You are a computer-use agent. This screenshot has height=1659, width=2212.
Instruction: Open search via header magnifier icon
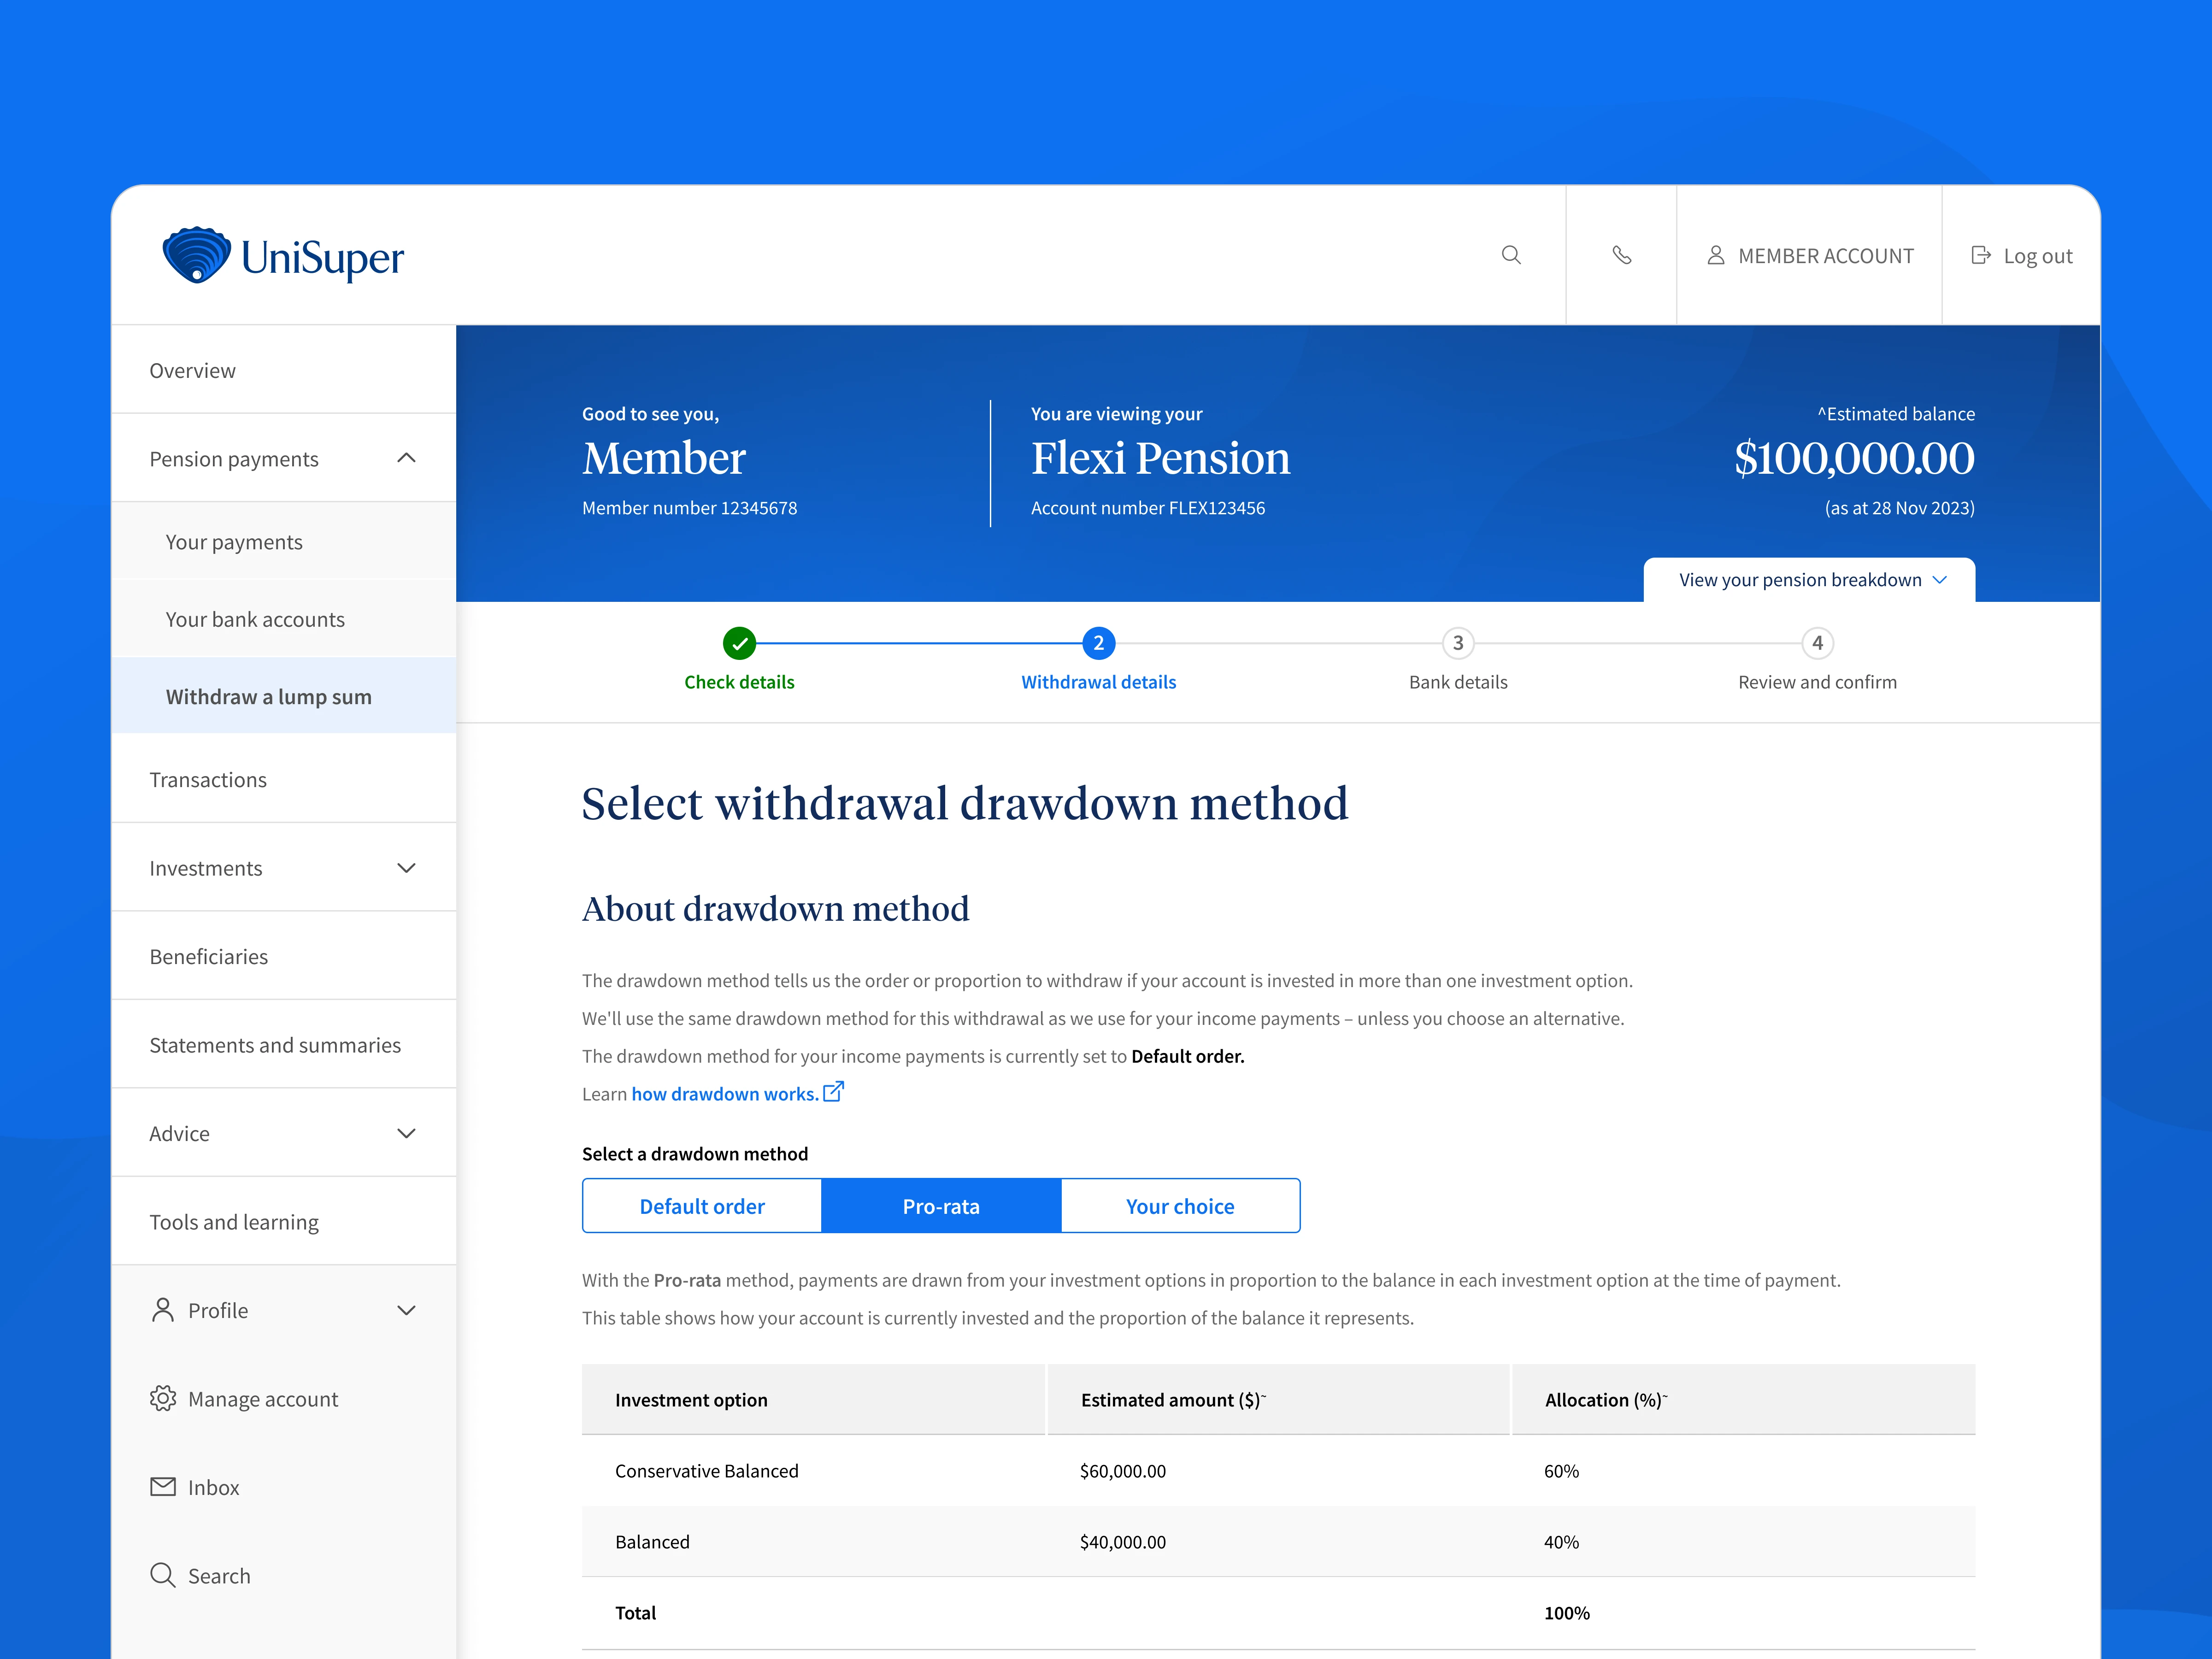coord(1511,255)
